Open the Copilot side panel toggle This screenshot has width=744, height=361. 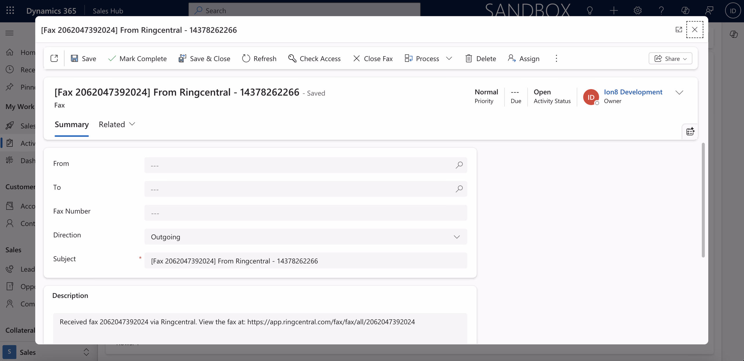pos(734,34)
